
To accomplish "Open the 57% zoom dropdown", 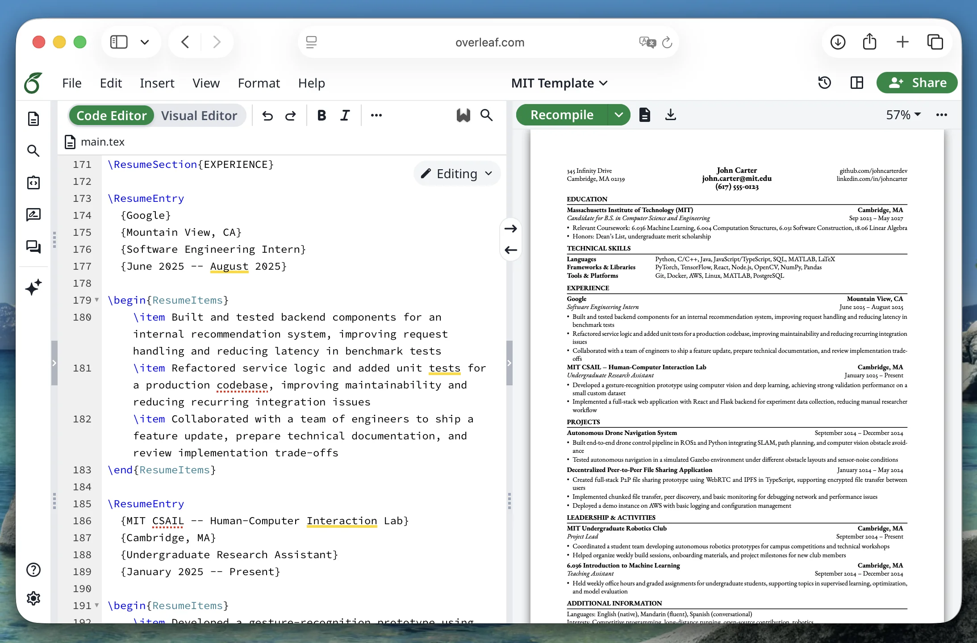I will coord(903,115).
